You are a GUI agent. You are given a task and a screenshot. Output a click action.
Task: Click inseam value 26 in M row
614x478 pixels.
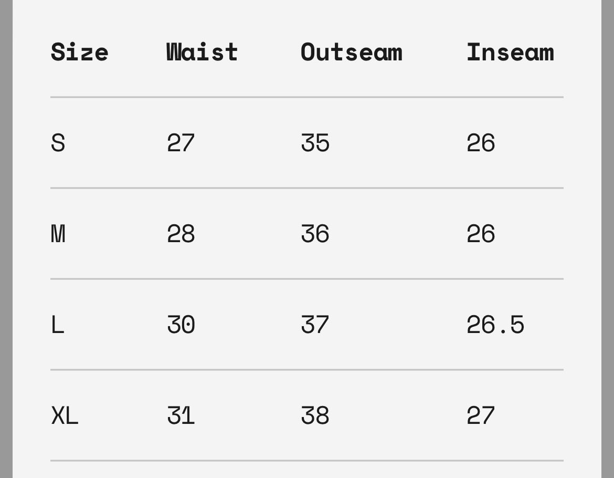pyautogui.click(x=480, y=234)
